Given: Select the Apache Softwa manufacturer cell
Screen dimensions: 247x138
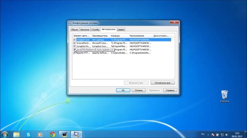Looking at the screenshot, I should coord(100,53).
